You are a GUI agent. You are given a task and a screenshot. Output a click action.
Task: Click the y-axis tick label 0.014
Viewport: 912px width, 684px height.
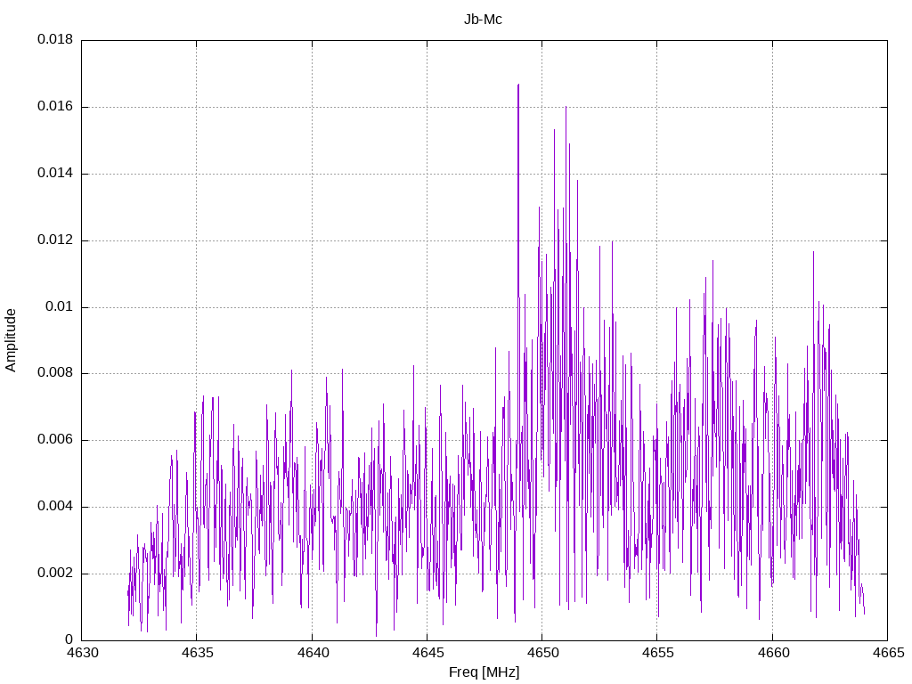tap(55, 173)
